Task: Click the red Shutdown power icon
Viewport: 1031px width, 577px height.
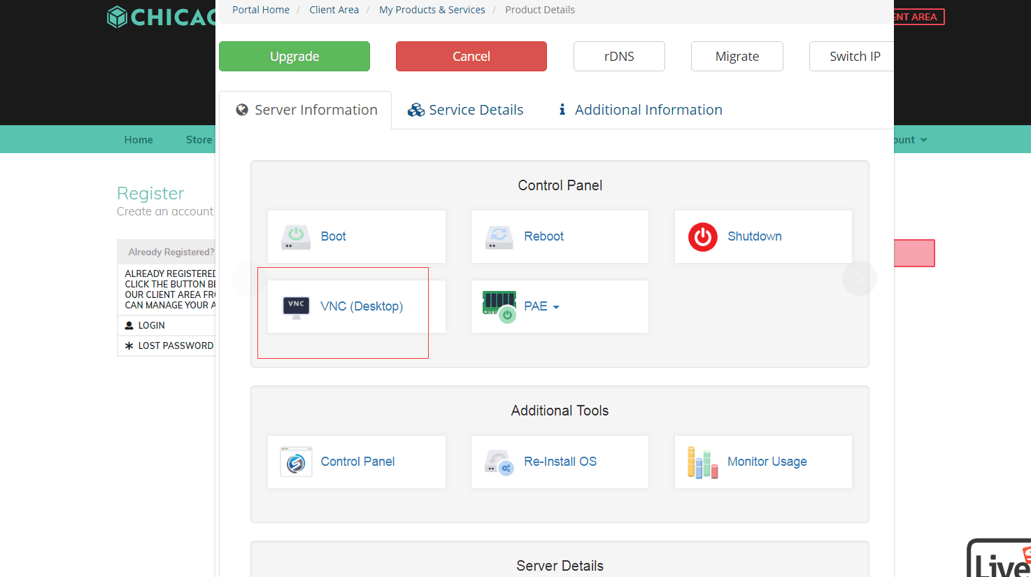Action: click(x=702, y=237)
